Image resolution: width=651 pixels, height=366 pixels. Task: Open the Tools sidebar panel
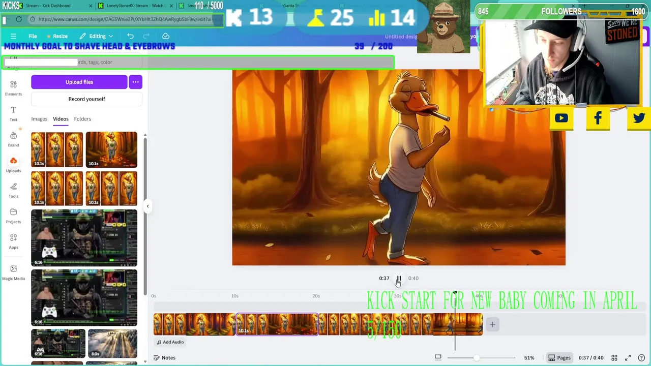[13, 190]
